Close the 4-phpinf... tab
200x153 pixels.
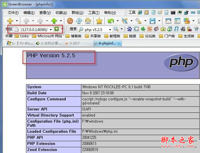click(119, 43)
